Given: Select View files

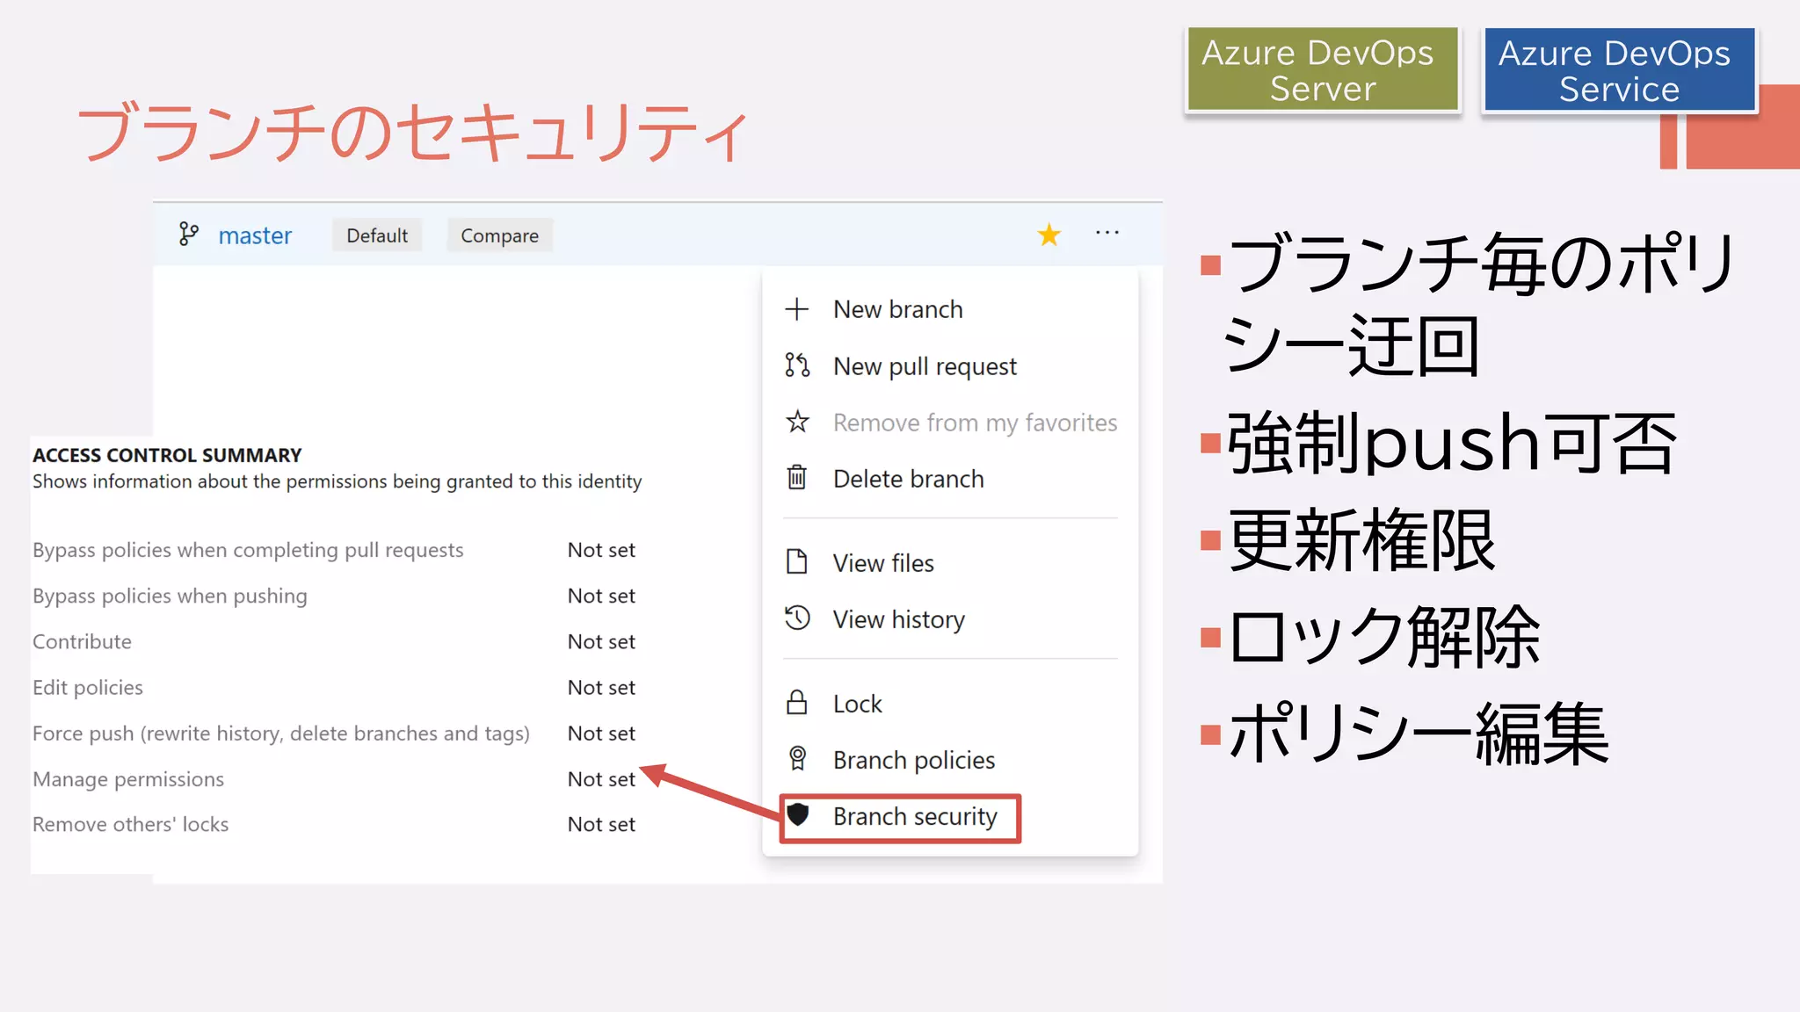Looking at the screenshot, I should [x=883, y=563].
